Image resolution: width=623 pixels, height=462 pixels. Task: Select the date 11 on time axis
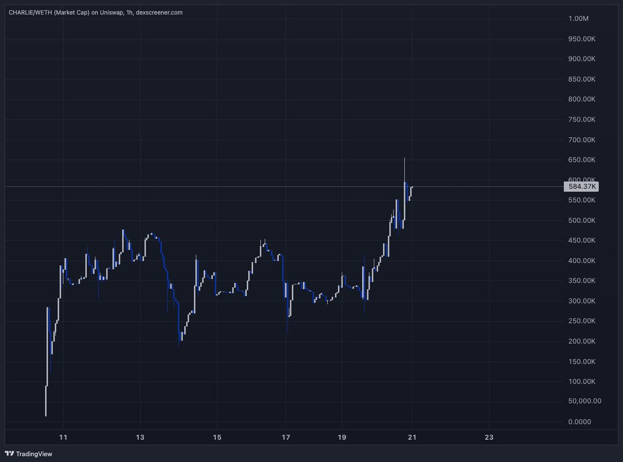(x=63, y=438)
